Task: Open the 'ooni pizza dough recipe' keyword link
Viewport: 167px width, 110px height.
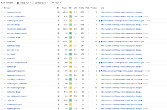Action: coord(16,16)
